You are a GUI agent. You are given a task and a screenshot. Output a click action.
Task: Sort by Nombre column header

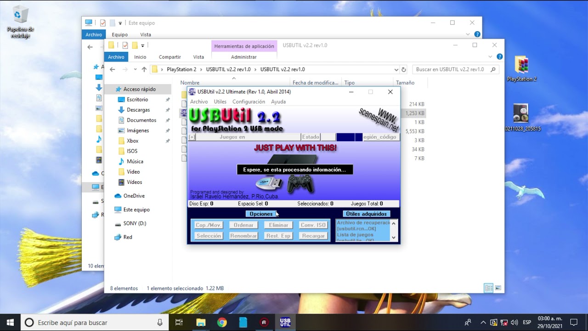(x=190, y=83)
